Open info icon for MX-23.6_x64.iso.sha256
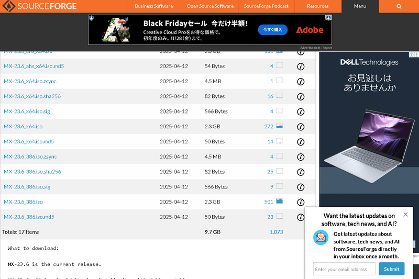This screenshot has width=419, height=279. pos(301,97)
